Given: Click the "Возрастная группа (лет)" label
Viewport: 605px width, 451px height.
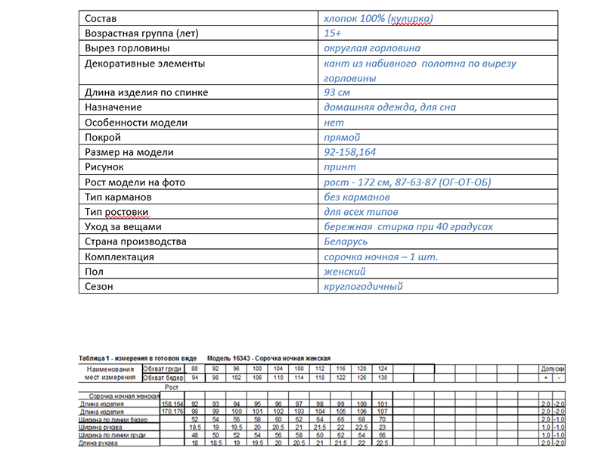Looking at the screenshot, I should [141, 33].
